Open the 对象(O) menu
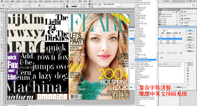197x106 pixels. pyautogui.click(x=30, y=1)
